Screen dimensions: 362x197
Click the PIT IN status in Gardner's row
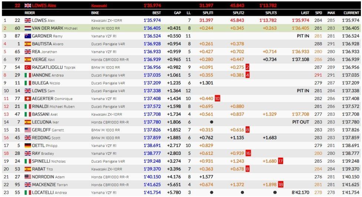(303, 36)
